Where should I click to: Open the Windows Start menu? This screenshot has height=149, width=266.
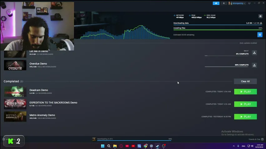coord(103,146)
